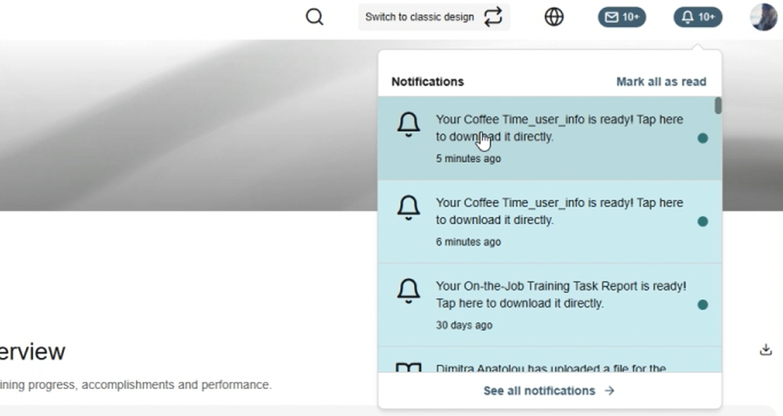
Task: Click the download icon on the right edge
Action: (x=766, y=350)
